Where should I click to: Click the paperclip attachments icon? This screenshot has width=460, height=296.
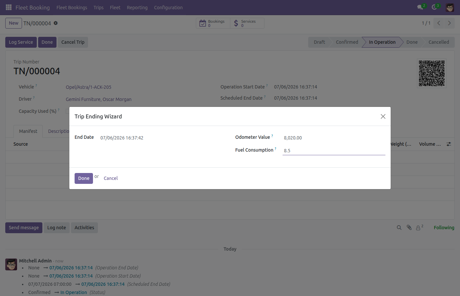pos(409,228)
